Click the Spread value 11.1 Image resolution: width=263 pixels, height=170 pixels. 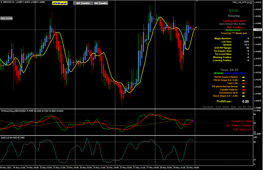(x=247, y=45)
